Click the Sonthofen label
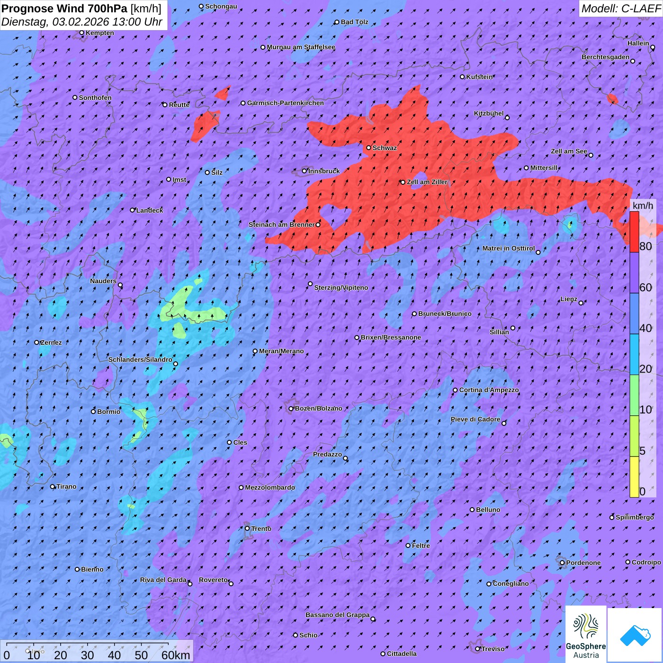Screen dimensions: 663x663 [x=95, y=98]
